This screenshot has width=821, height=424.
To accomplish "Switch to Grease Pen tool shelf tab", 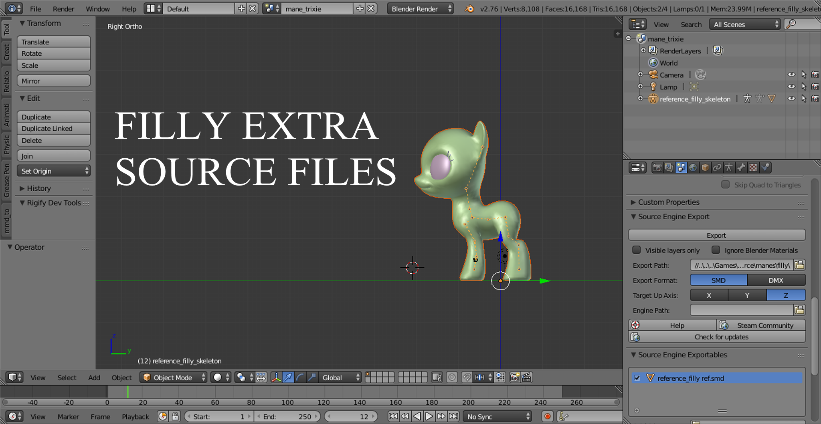I will tap(6, 180).
